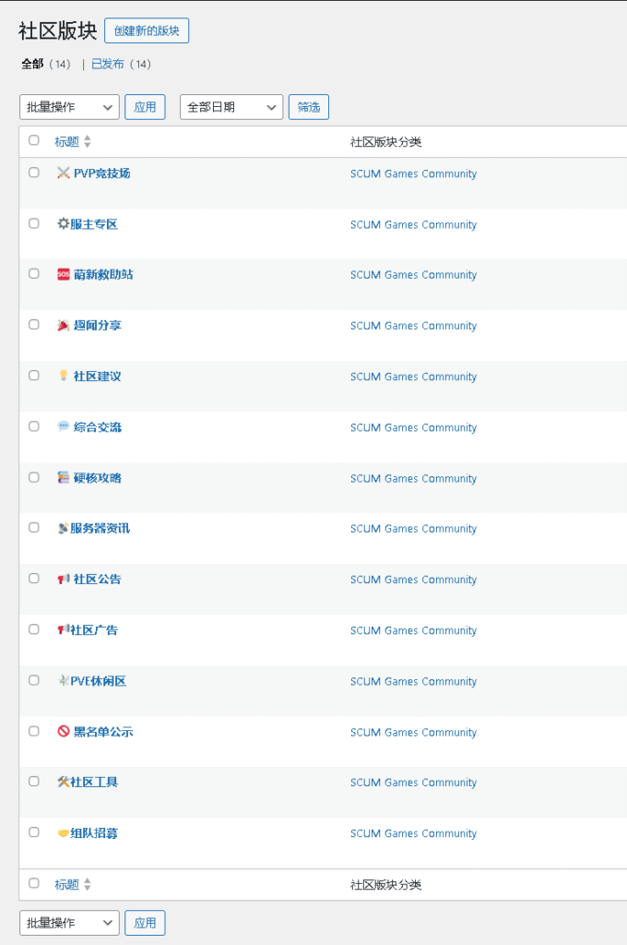This screenshot has height=945, width=627.
Task: Click the handshake icon beside 组队招募
Action: click(x=63, y=833)
